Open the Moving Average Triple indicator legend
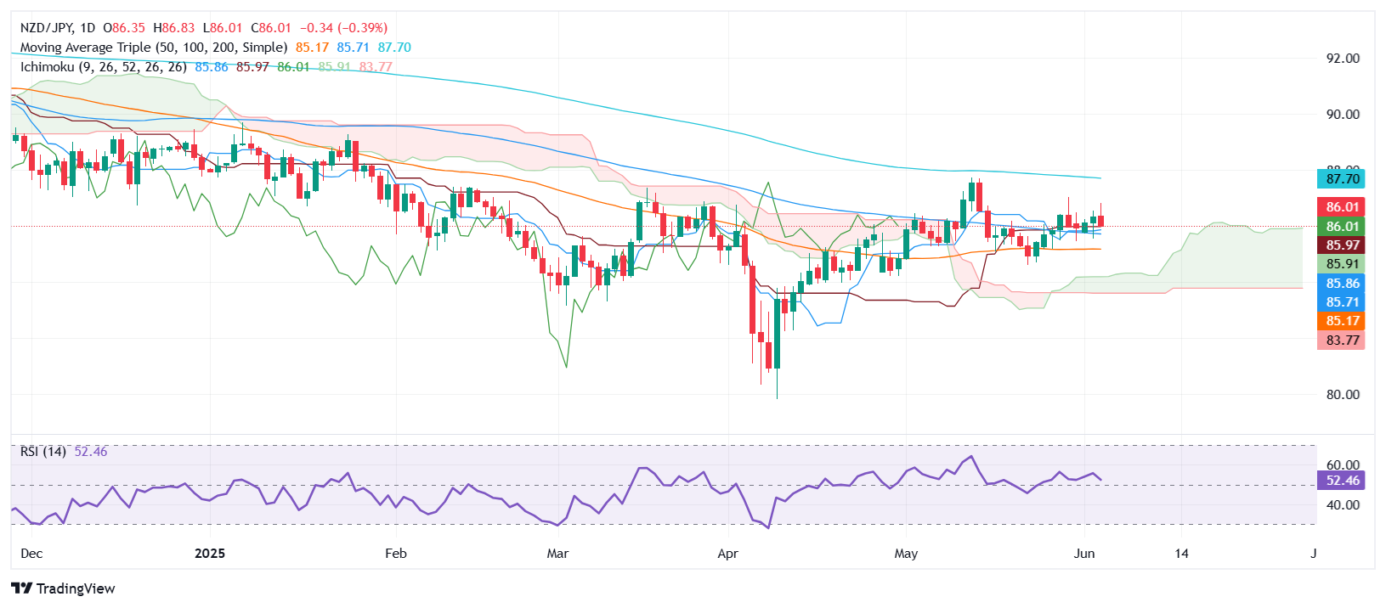Image resolution: width=1386 pixels, height=608 pixels. pos(153,48)
